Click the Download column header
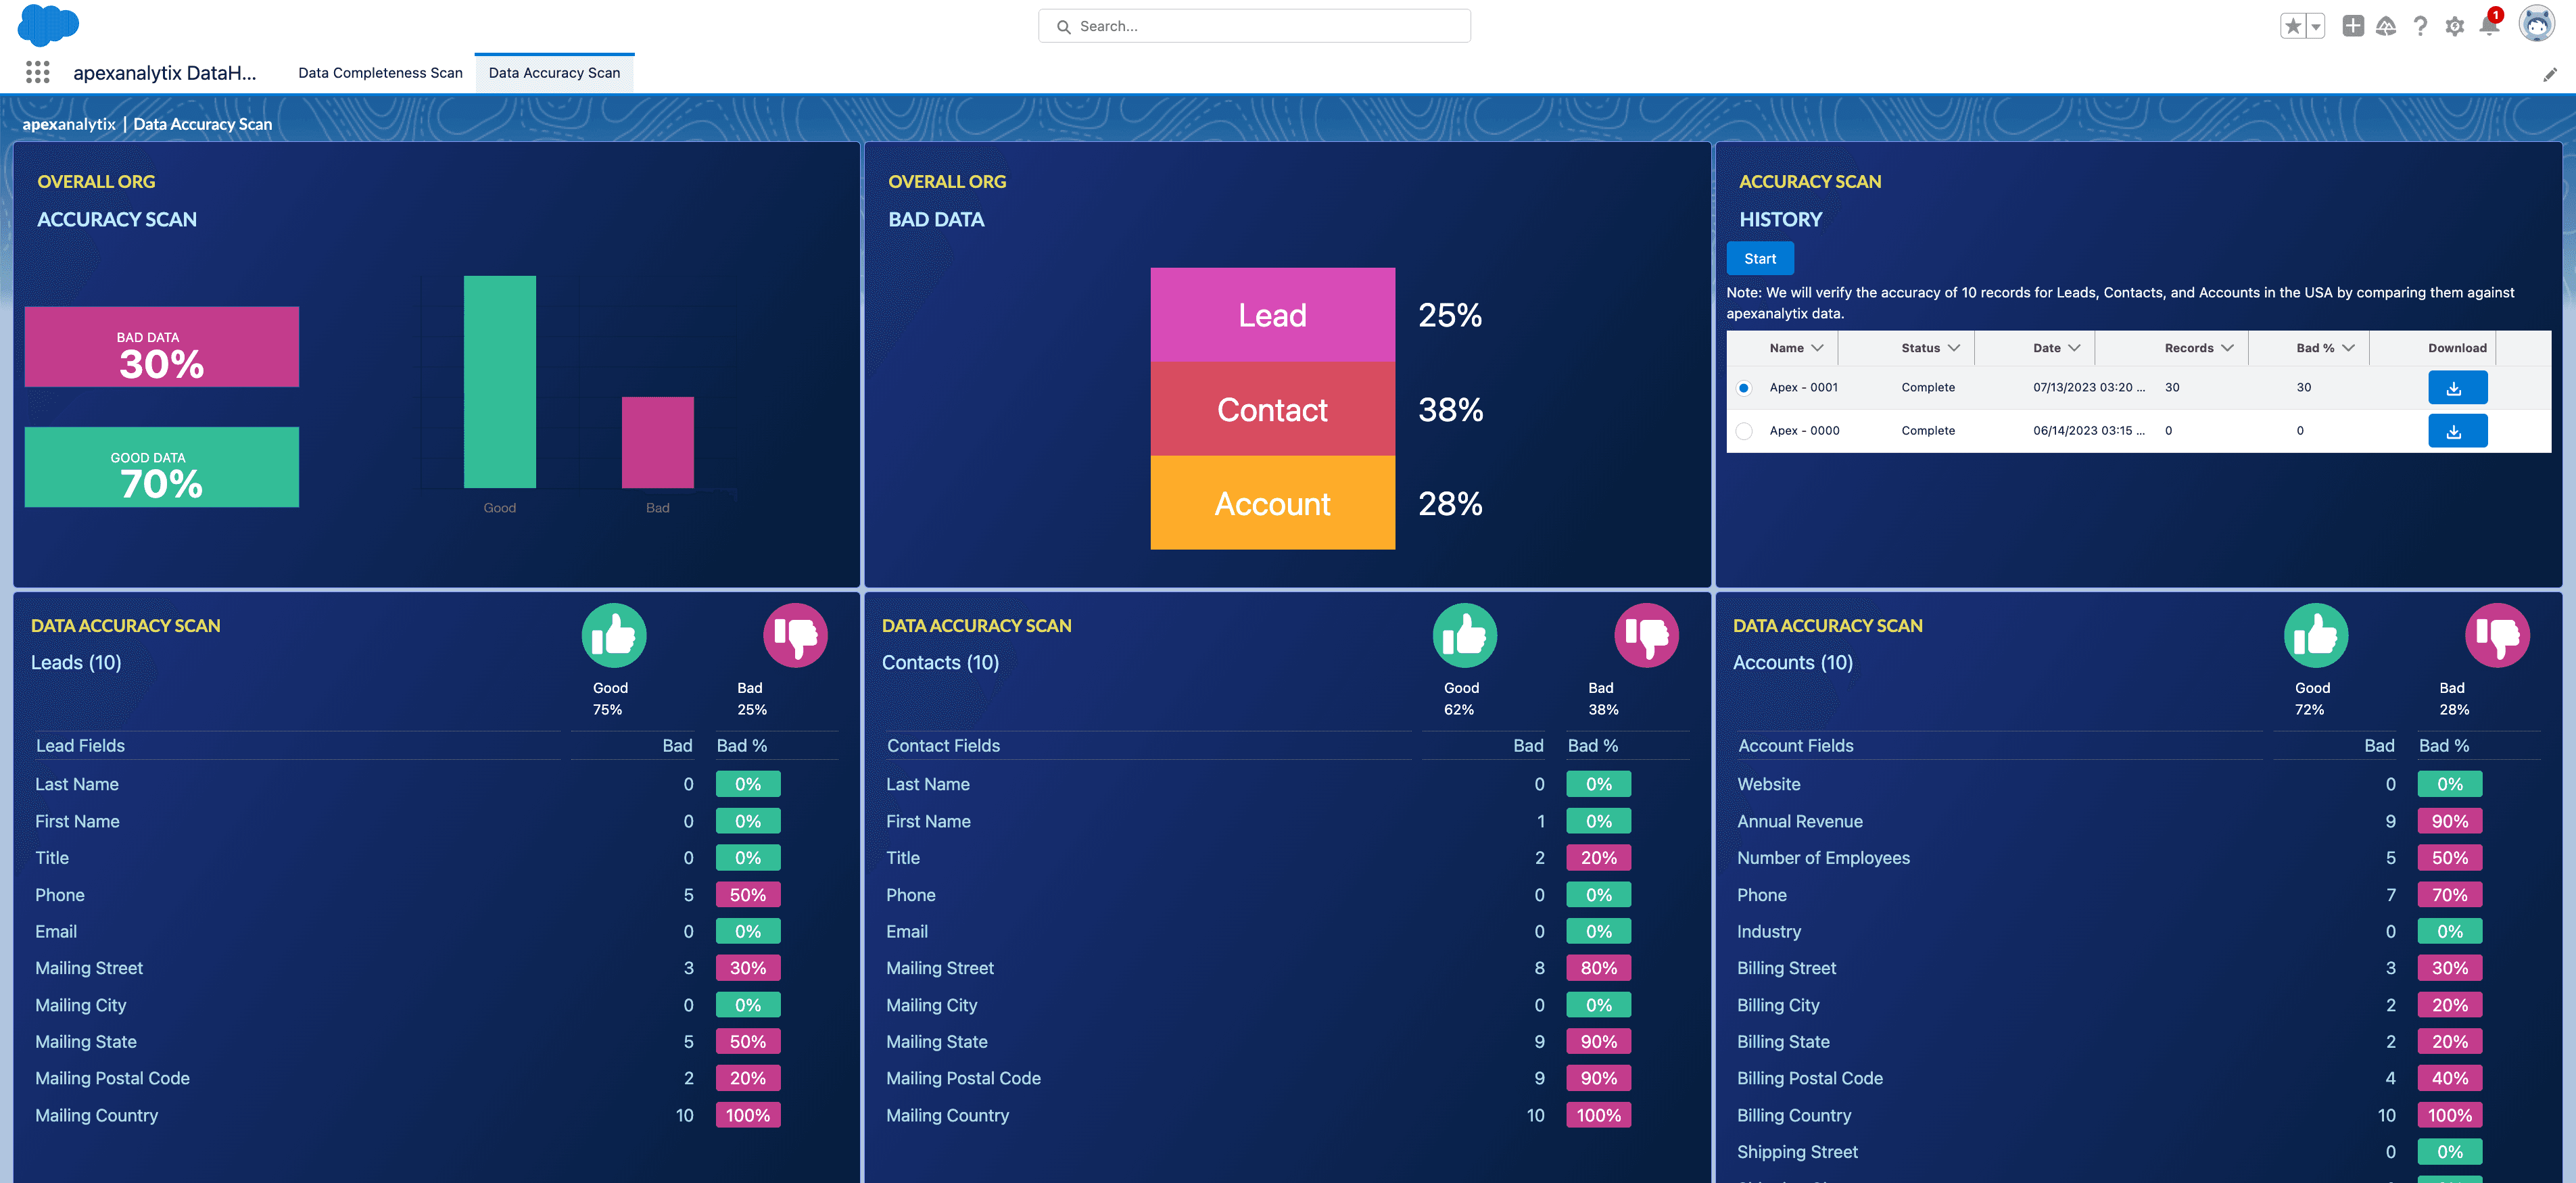Viewport: 2576px width, 1183px height. tap(2457, 348)
